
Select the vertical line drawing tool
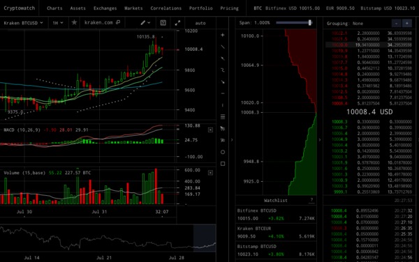tap(223, 105)
